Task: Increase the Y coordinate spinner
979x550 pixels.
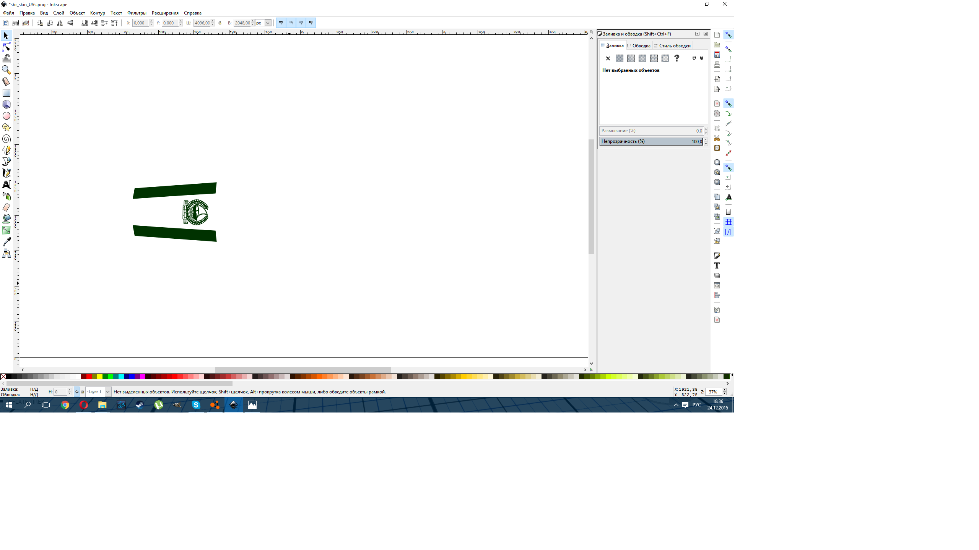Action: (181, 21)
